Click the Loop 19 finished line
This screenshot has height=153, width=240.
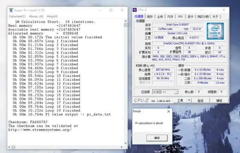[x=47, y=110]
